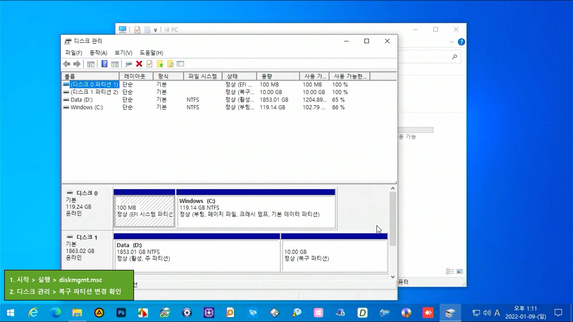Click the search box in 내 PC window

click(429, 57)
